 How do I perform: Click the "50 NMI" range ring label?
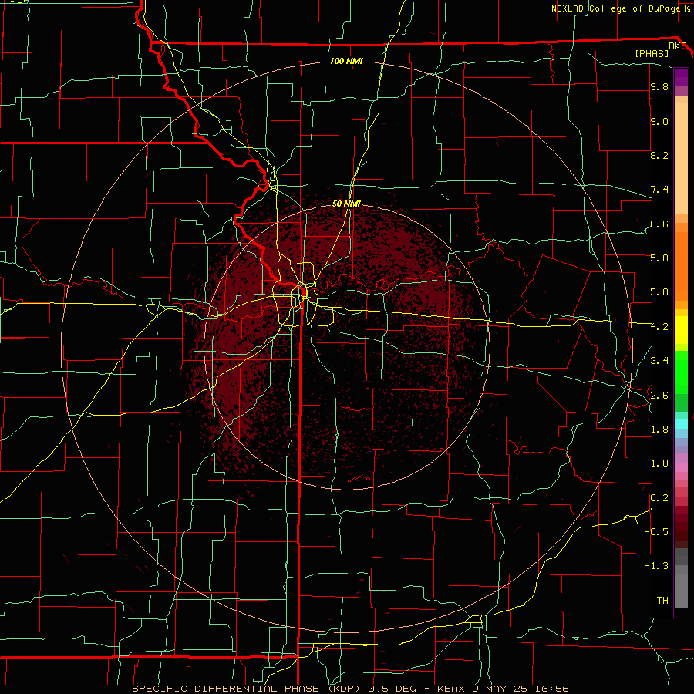(346, 204)
